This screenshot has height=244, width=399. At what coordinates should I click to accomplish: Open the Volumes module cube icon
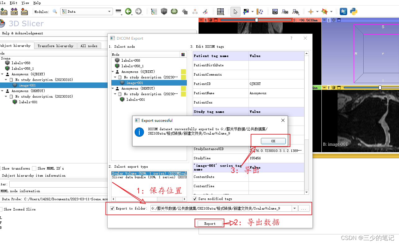coord(164,11)
